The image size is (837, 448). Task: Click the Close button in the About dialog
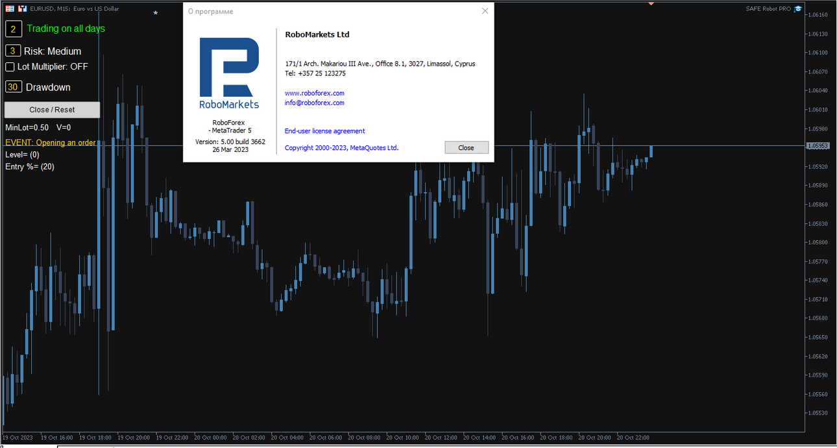(x=466, y=147)
